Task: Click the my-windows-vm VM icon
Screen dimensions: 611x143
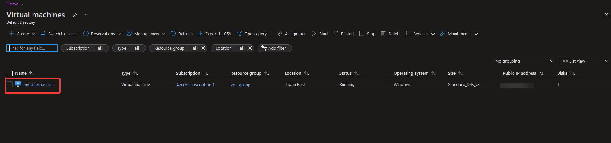Action: click(x=18, y=84)
